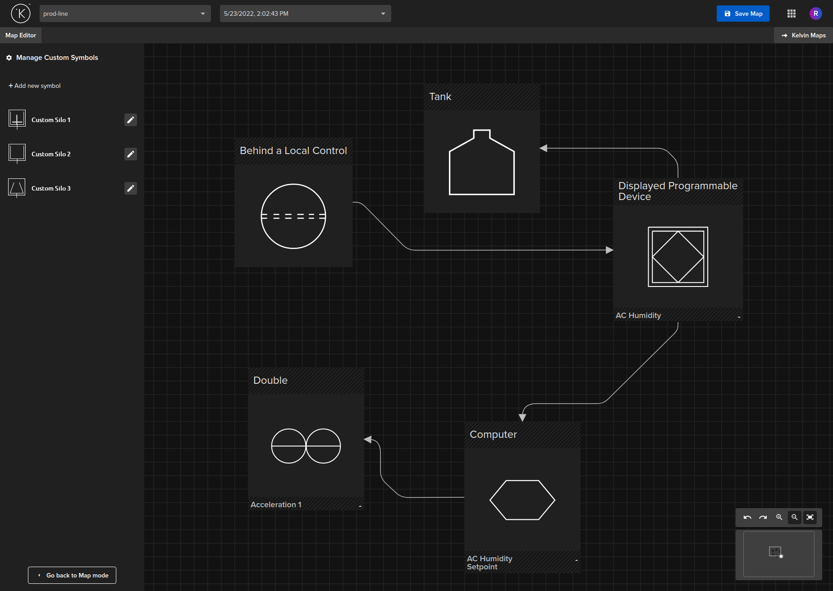Save the map
The width and height of the screenshot is (833, 591).
tap(743, 14)
